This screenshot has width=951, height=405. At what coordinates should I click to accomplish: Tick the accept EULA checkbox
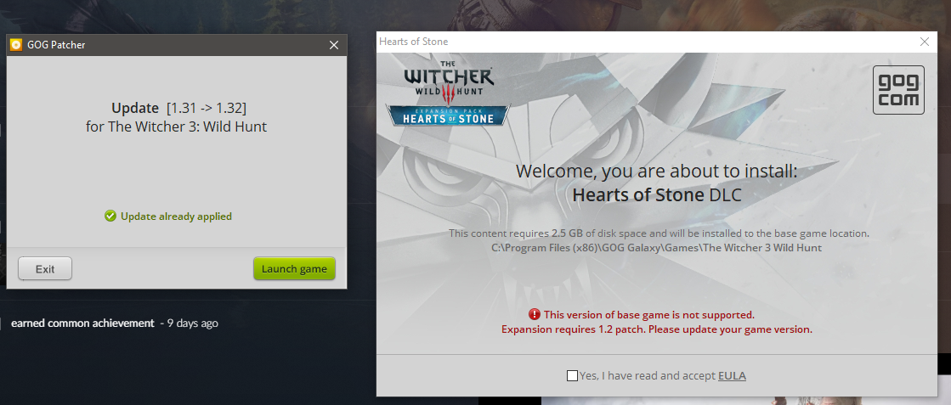pos(572,375)
